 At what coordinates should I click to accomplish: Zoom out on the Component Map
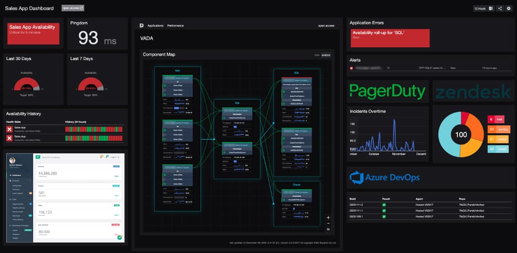(x=328, y=224)
